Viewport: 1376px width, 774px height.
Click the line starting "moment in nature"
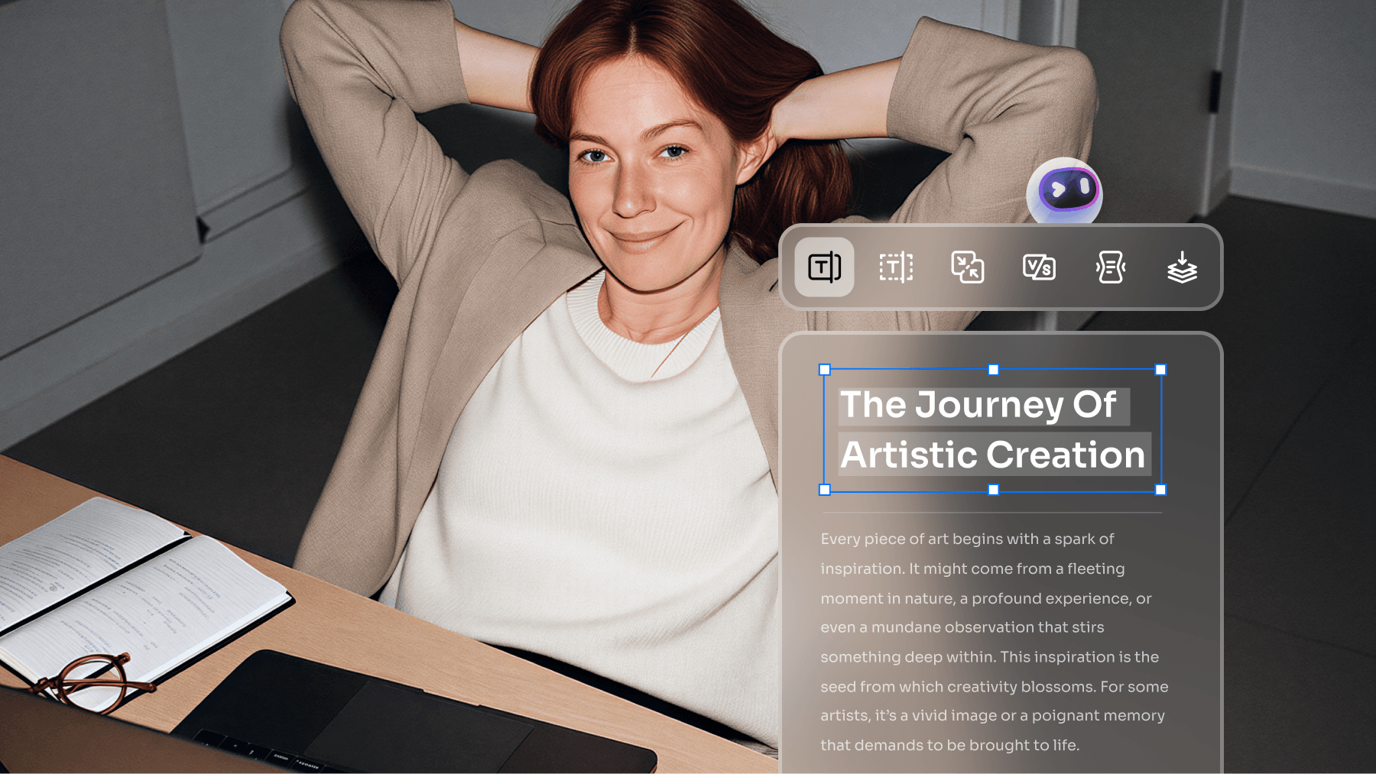pos(986,599)
